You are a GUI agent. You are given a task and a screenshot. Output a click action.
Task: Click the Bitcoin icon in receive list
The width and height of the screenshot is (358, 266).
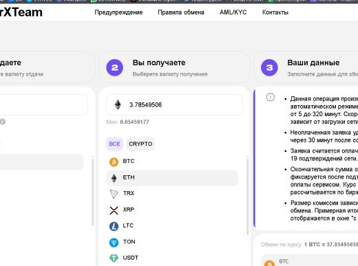coord(114,162)
